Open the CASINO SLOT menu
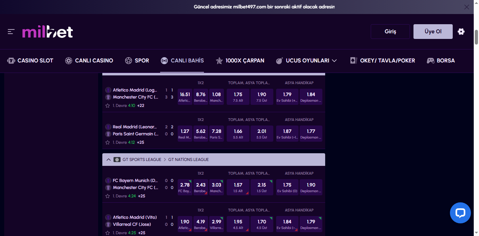Viewport: 479px width, 236px height. (x=30, y=61)
